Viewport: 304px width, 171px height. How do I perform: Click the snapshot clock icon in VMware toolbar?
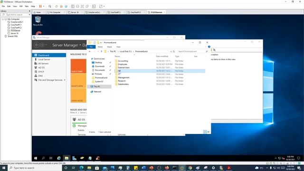click(x=57, y=6)
